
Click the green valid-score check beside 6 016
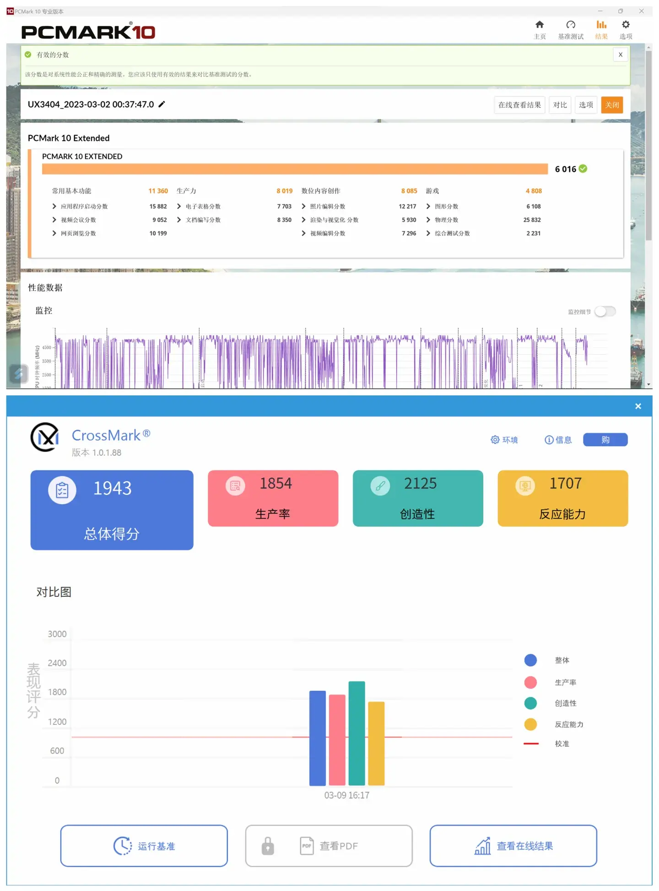pyautogui.click(x=583, y=169)
